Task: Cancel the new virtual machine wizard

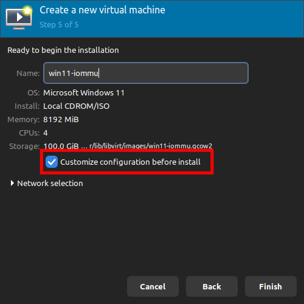Action: 153,286
